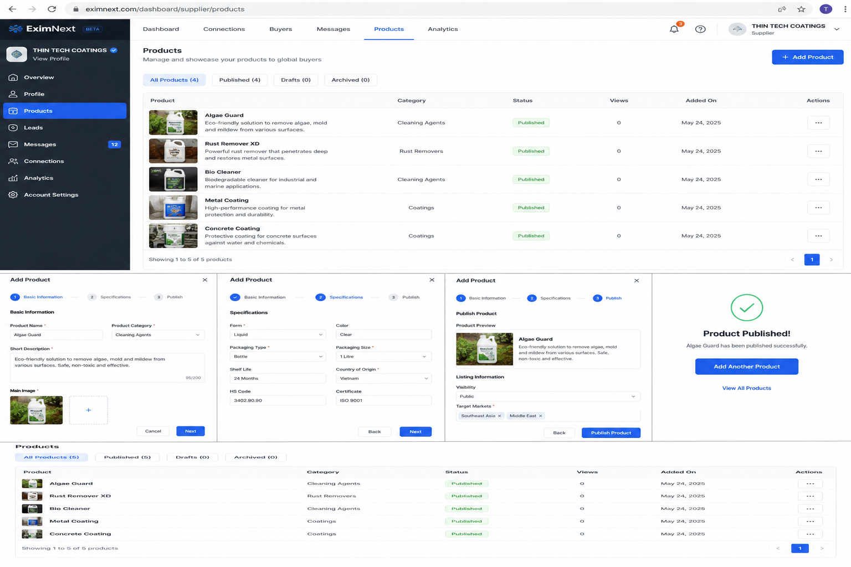Click the blue verified badge next to THIN TECH COATINGS

tap(114, 50)
